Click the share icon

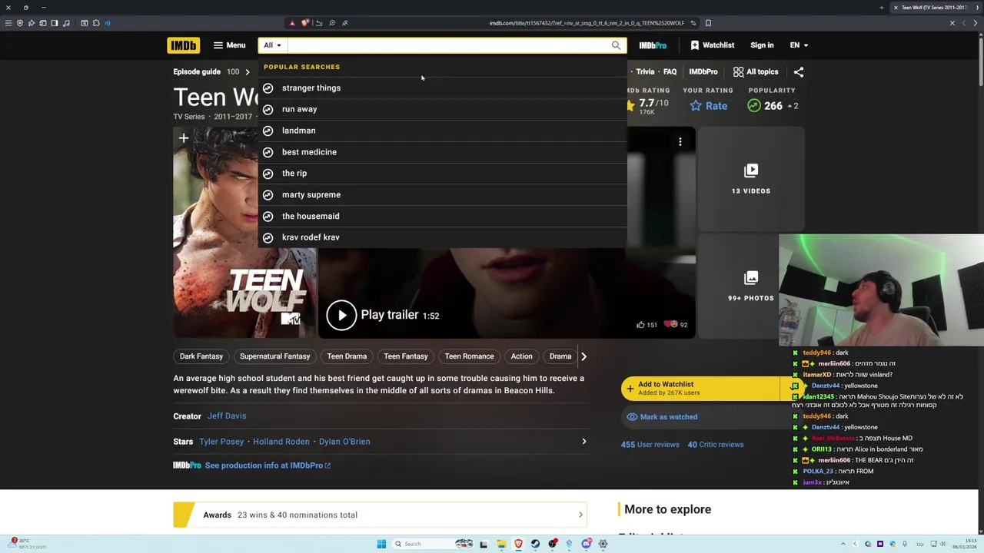pyautogui.click(x=799, y=71)
